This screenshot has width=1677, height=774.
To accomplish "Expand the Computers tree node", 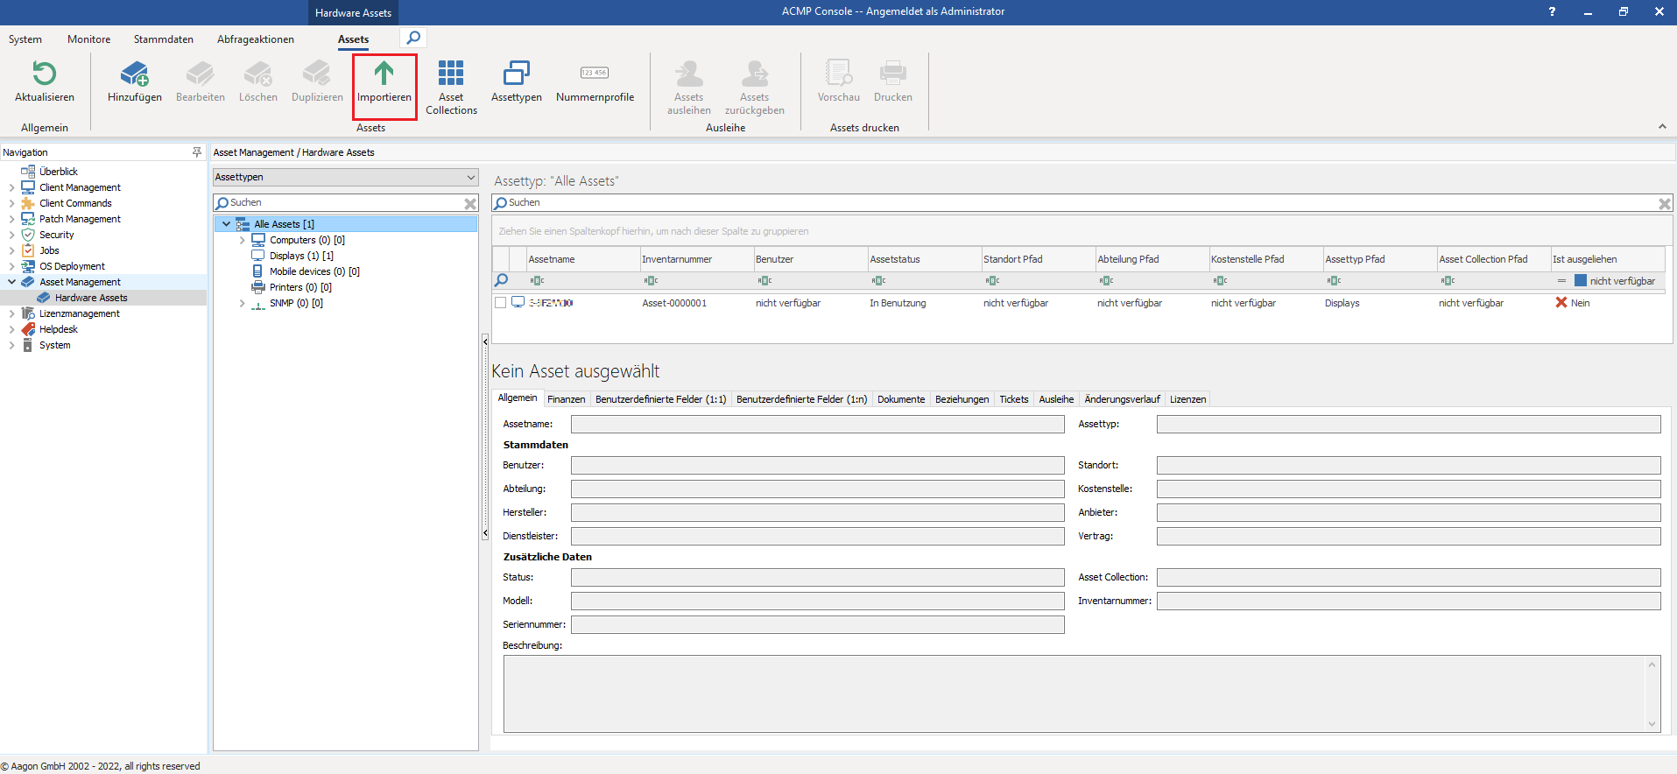I will (x=243, y=240).
